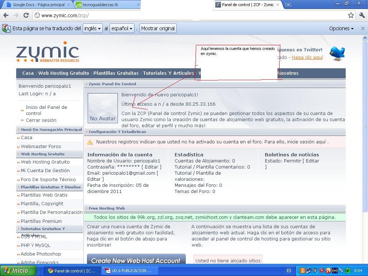Click the browser forward arrow
Image resolution: width=368 pixels, height=276 pixels.
(16, 15)
